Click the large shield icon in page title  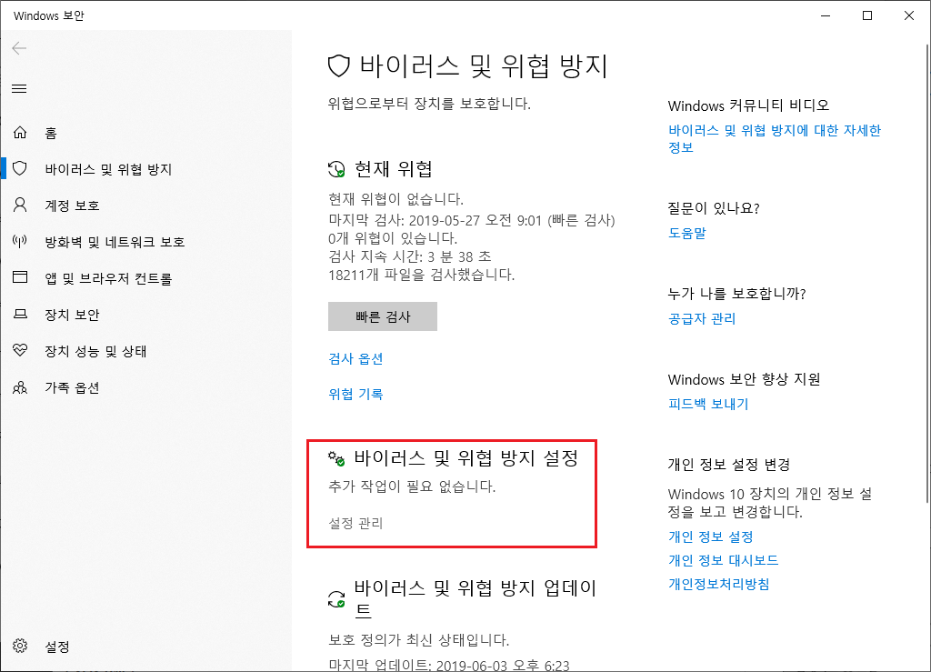click(338, 65)
